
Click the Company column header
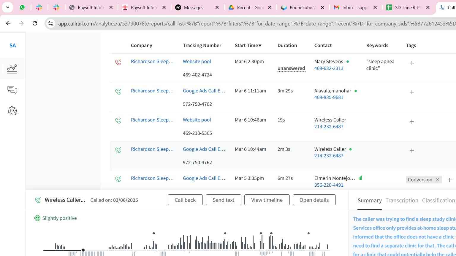[x=141, y=45]
